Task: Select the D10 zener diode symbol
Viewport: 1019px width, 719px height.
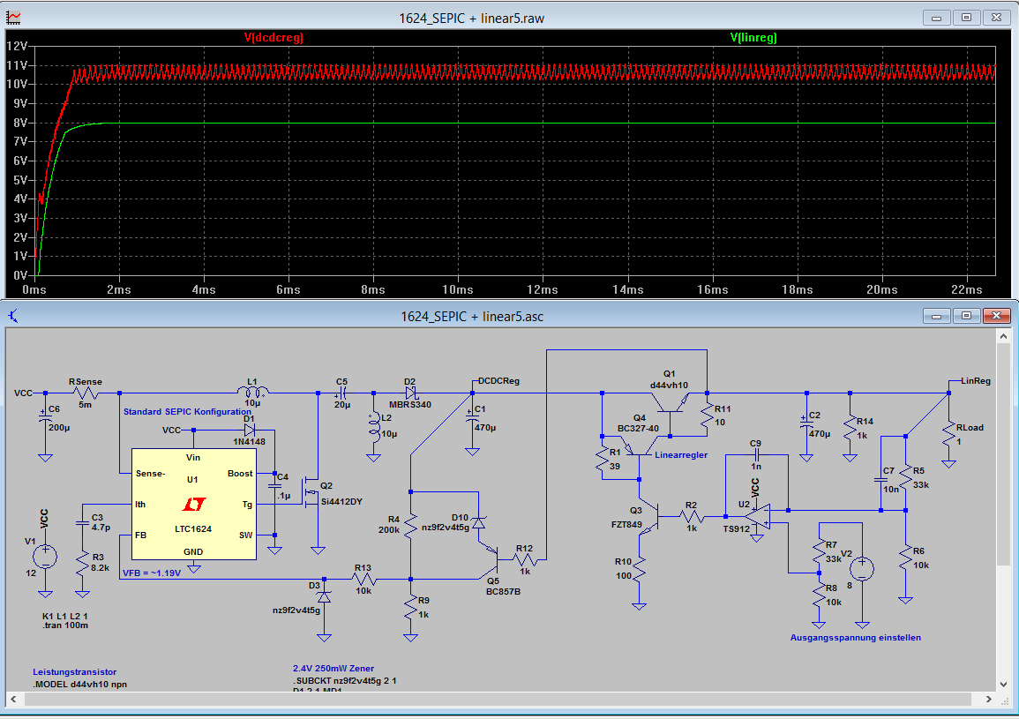Action: (478, 522)
